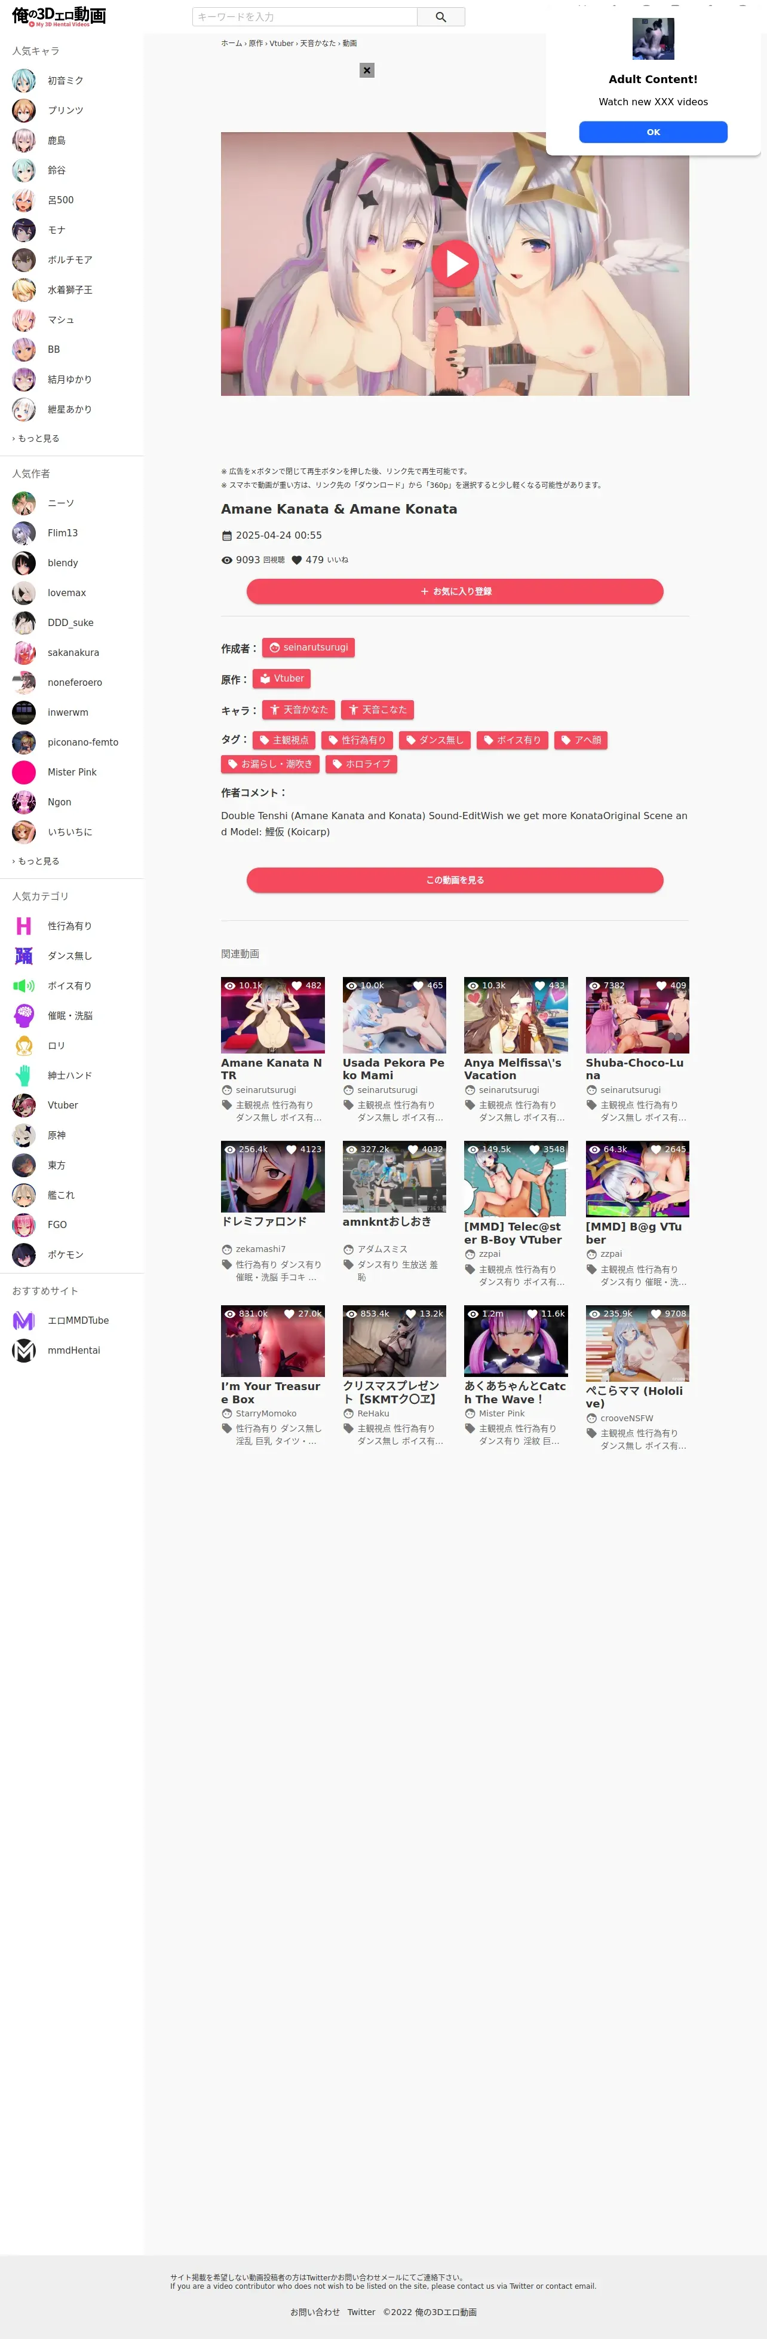
Task: Open ReHaku author link
Action: tap(373, 1414)
